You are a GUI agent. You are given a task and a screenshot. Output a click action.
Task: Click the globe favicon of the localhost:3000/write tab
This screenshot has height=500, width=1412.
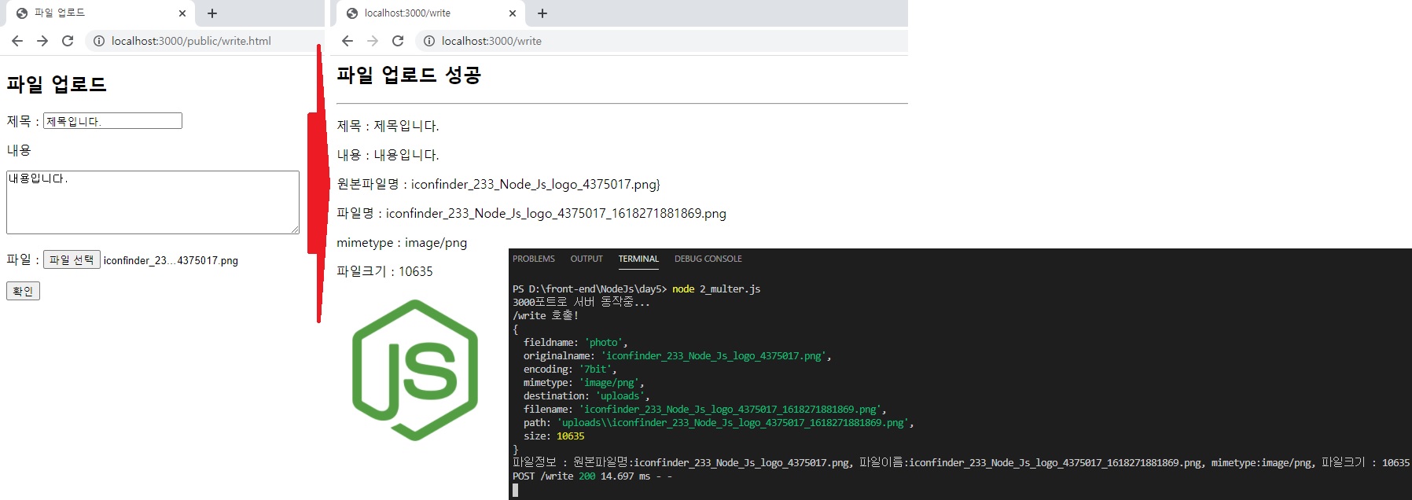352,13
